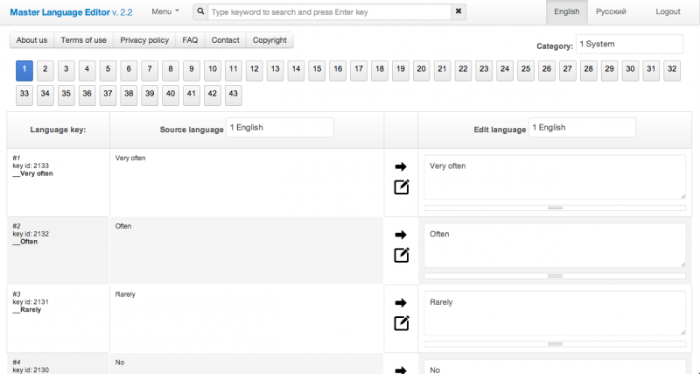Click the key id: 2133 text
The image size is (700, 374).
31,166
